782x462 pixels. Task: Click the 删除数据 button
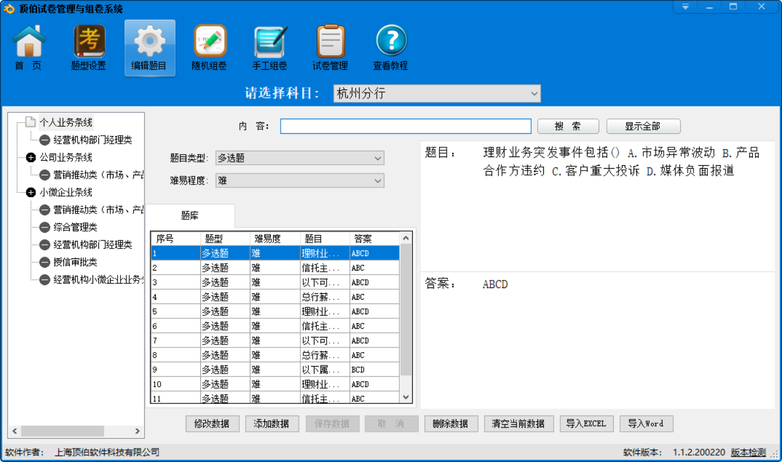(451, 424)
